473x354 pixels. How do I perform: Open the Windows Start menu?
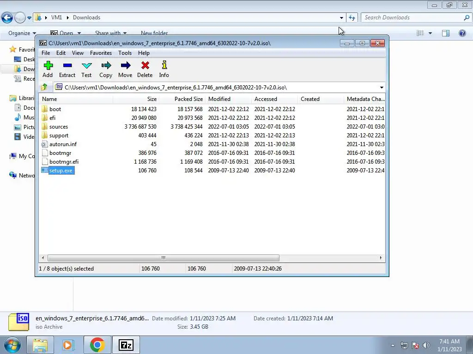(x=12, y=345)
